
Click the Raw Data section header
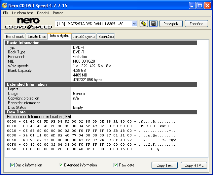tap(101, 112)
